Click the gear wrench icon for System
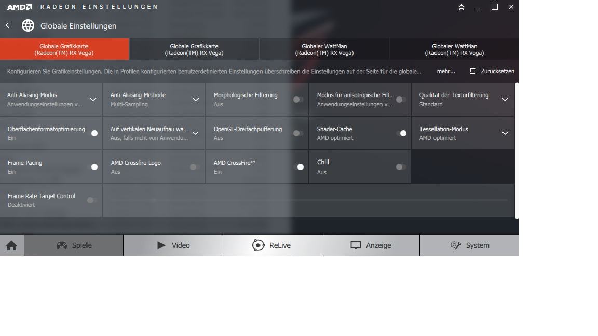The image size is (598, 336). [x=456, y=245]
